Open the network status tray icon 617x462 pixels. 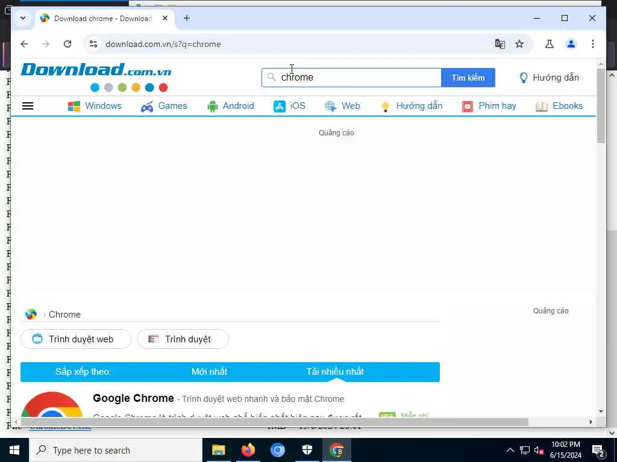pyautogui.click(x=525, y=450)
